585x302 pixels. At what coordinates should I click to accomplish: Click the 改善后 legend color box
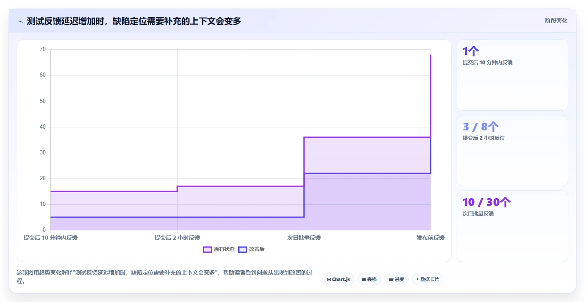[x=242, y=249]
